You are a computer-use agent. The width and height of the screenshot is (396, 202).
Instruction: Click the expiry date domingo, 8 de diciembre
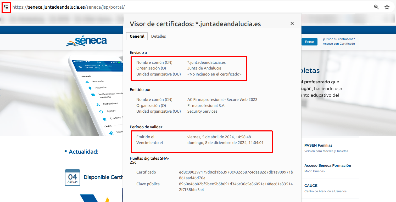point(225,143)
